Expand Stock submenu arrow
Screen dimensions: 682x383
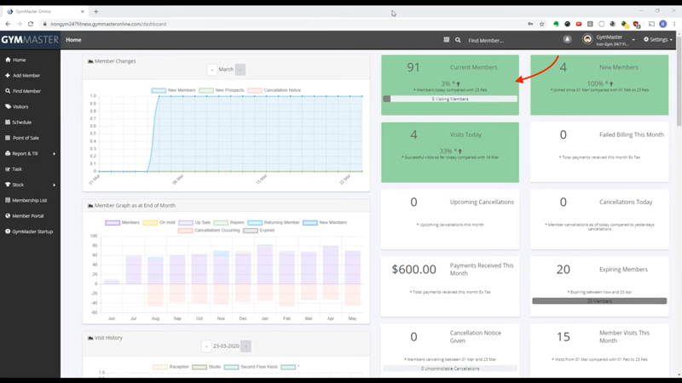(x=55, y=185)
